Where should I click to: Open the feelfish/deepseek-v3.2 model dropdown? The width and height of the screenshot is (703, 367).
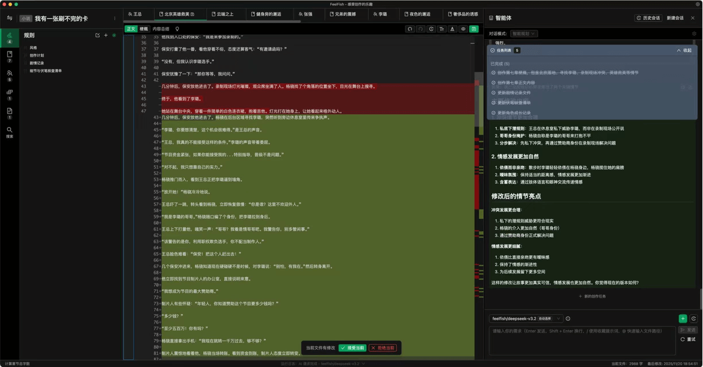pos(526,319)
